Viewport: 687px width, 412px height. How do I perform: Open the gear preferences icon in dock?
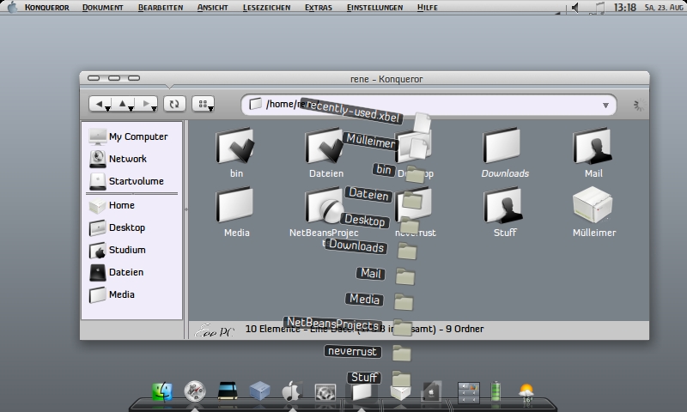325,392
